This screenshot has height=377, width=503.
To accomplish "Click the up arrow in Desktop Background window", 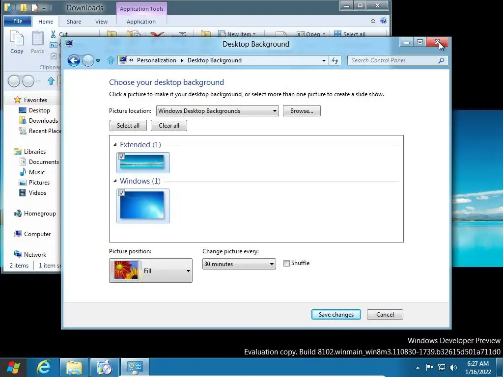I will (x=111, y=60).
